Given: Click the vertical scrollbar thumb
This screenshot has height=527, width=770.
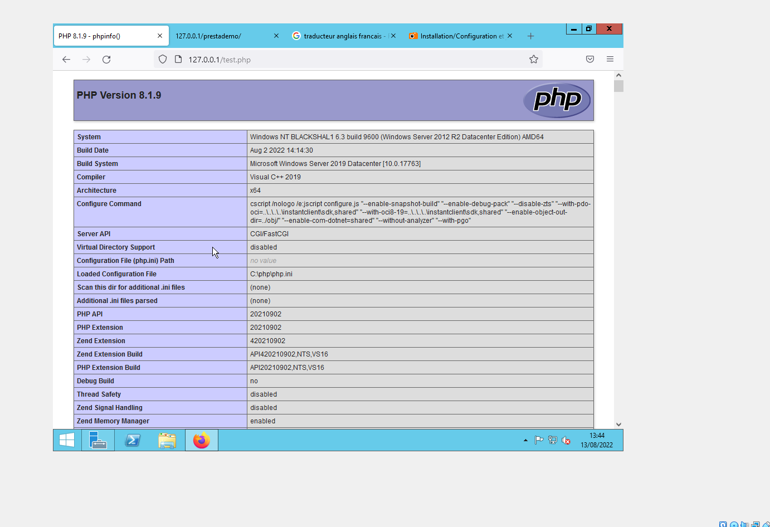Looking at the screenshot, I should coord(618,86).
